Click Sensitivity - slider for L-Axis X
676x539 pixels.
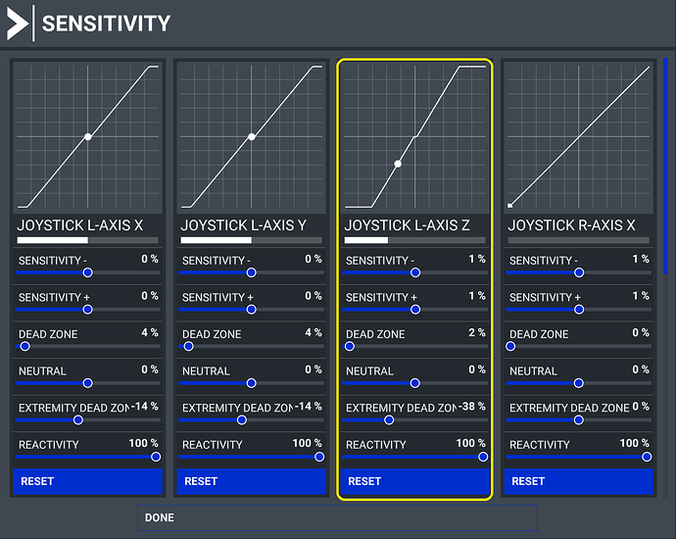coord(87,271)
